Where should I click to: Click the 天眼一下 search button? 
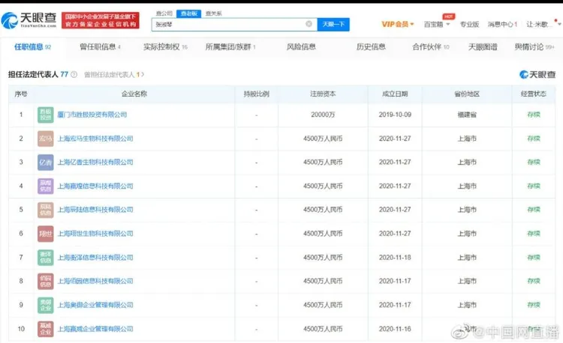333,25
